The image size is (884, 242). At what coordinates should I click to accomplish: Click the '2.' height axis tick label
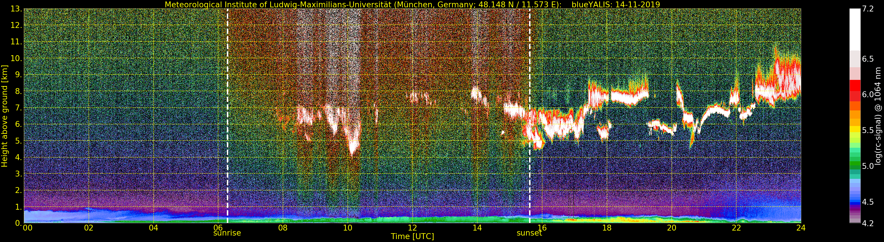19,190
